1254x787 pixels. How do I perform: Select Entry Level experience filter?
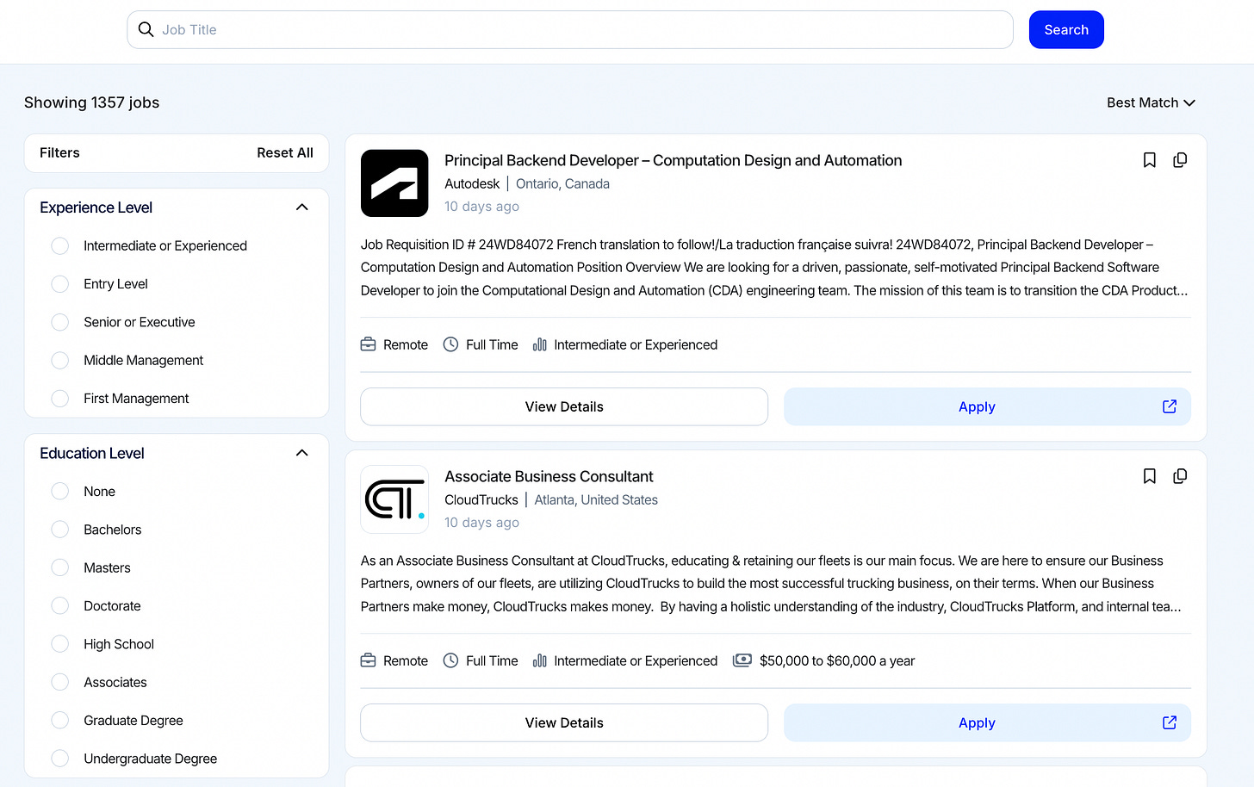(60, 284)
